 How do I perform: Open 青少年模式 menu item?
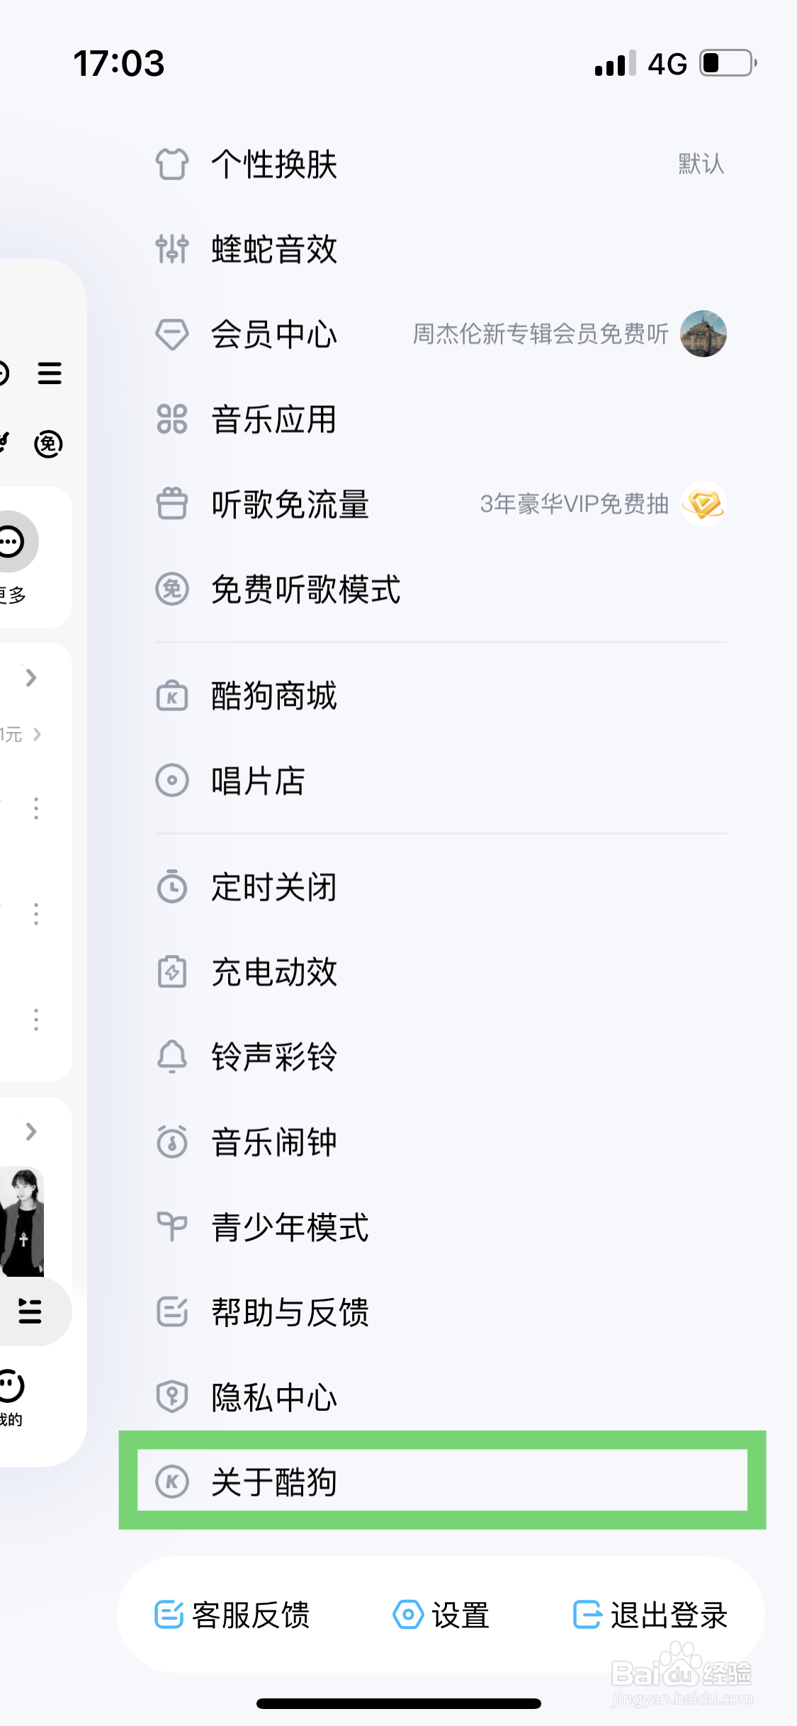click(290, 1227)
